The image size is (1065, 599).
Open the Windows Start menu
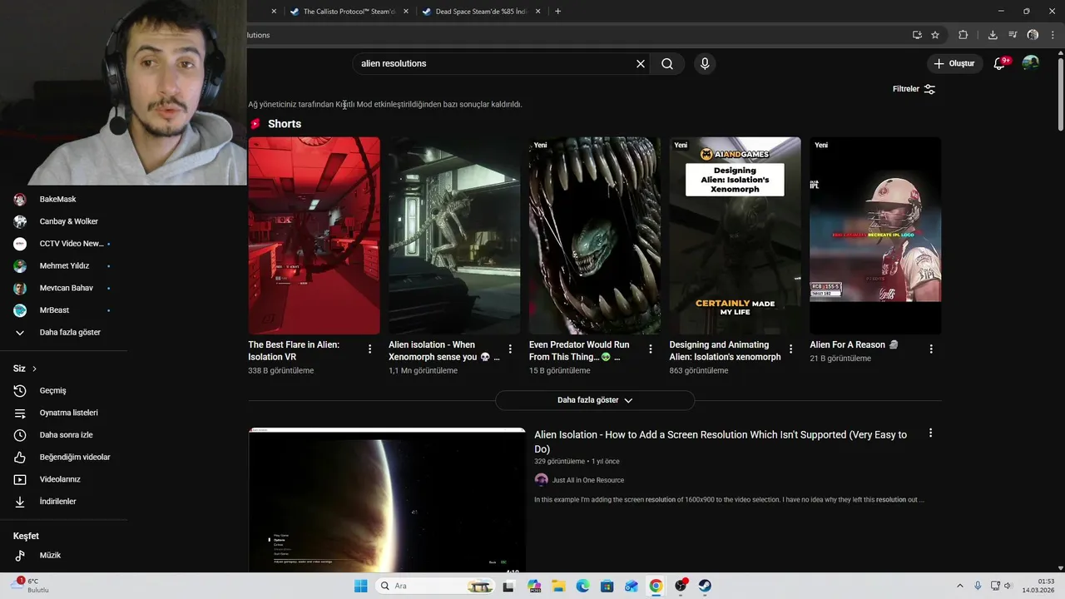[360, 586]
